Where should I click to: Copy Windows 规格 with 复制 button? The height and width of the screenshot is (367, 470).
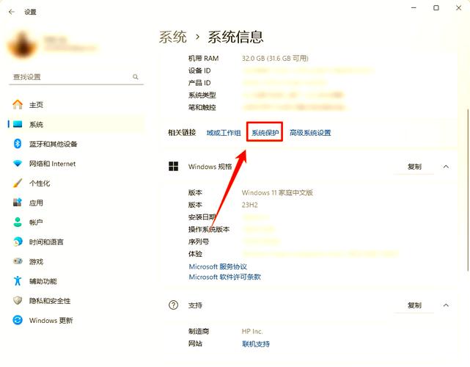click(414, 167)
